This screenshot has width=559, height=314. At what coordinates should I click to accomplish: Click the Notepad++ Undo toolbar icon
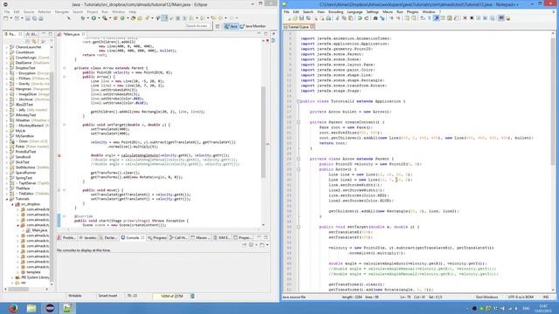(360, 18)
